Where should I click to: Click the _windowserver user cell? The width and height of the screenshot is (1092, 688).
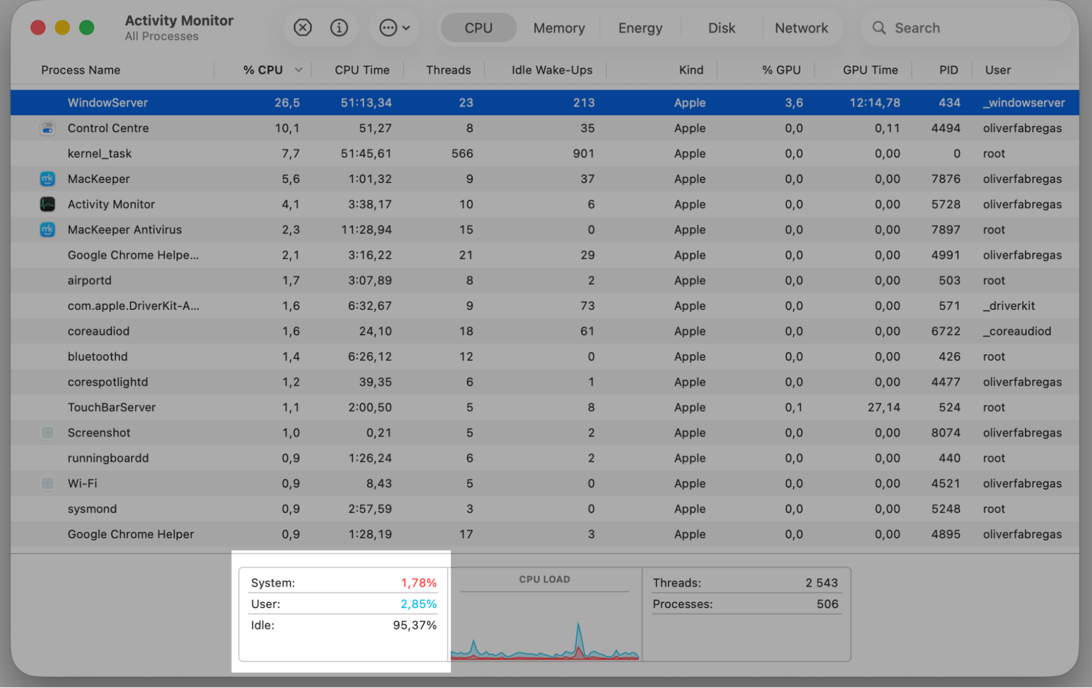[x=1024, y=103]
